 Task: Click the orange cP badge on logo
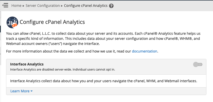(16, 25)
